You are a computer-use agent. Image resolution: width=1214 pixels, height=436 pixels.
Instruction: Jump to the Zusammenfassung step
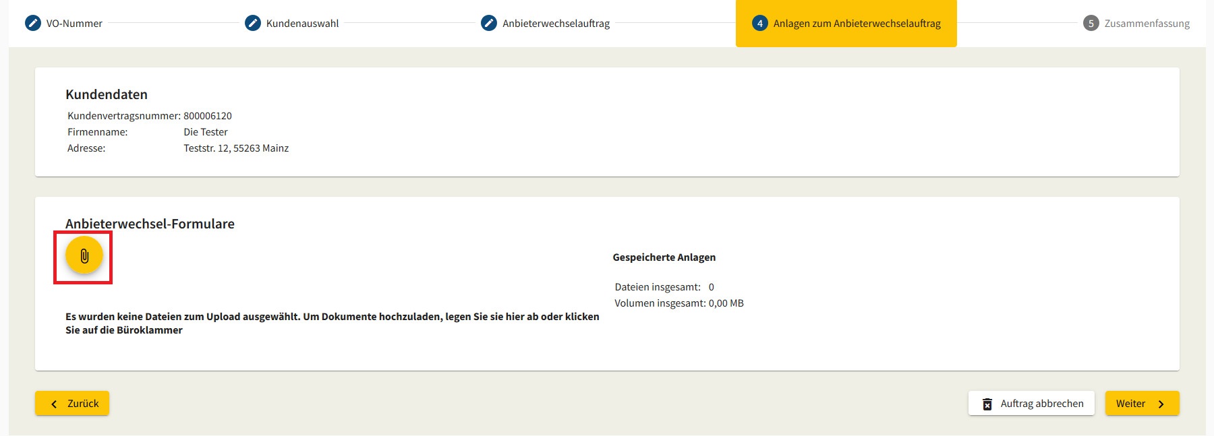click(x=1136, y=23)
